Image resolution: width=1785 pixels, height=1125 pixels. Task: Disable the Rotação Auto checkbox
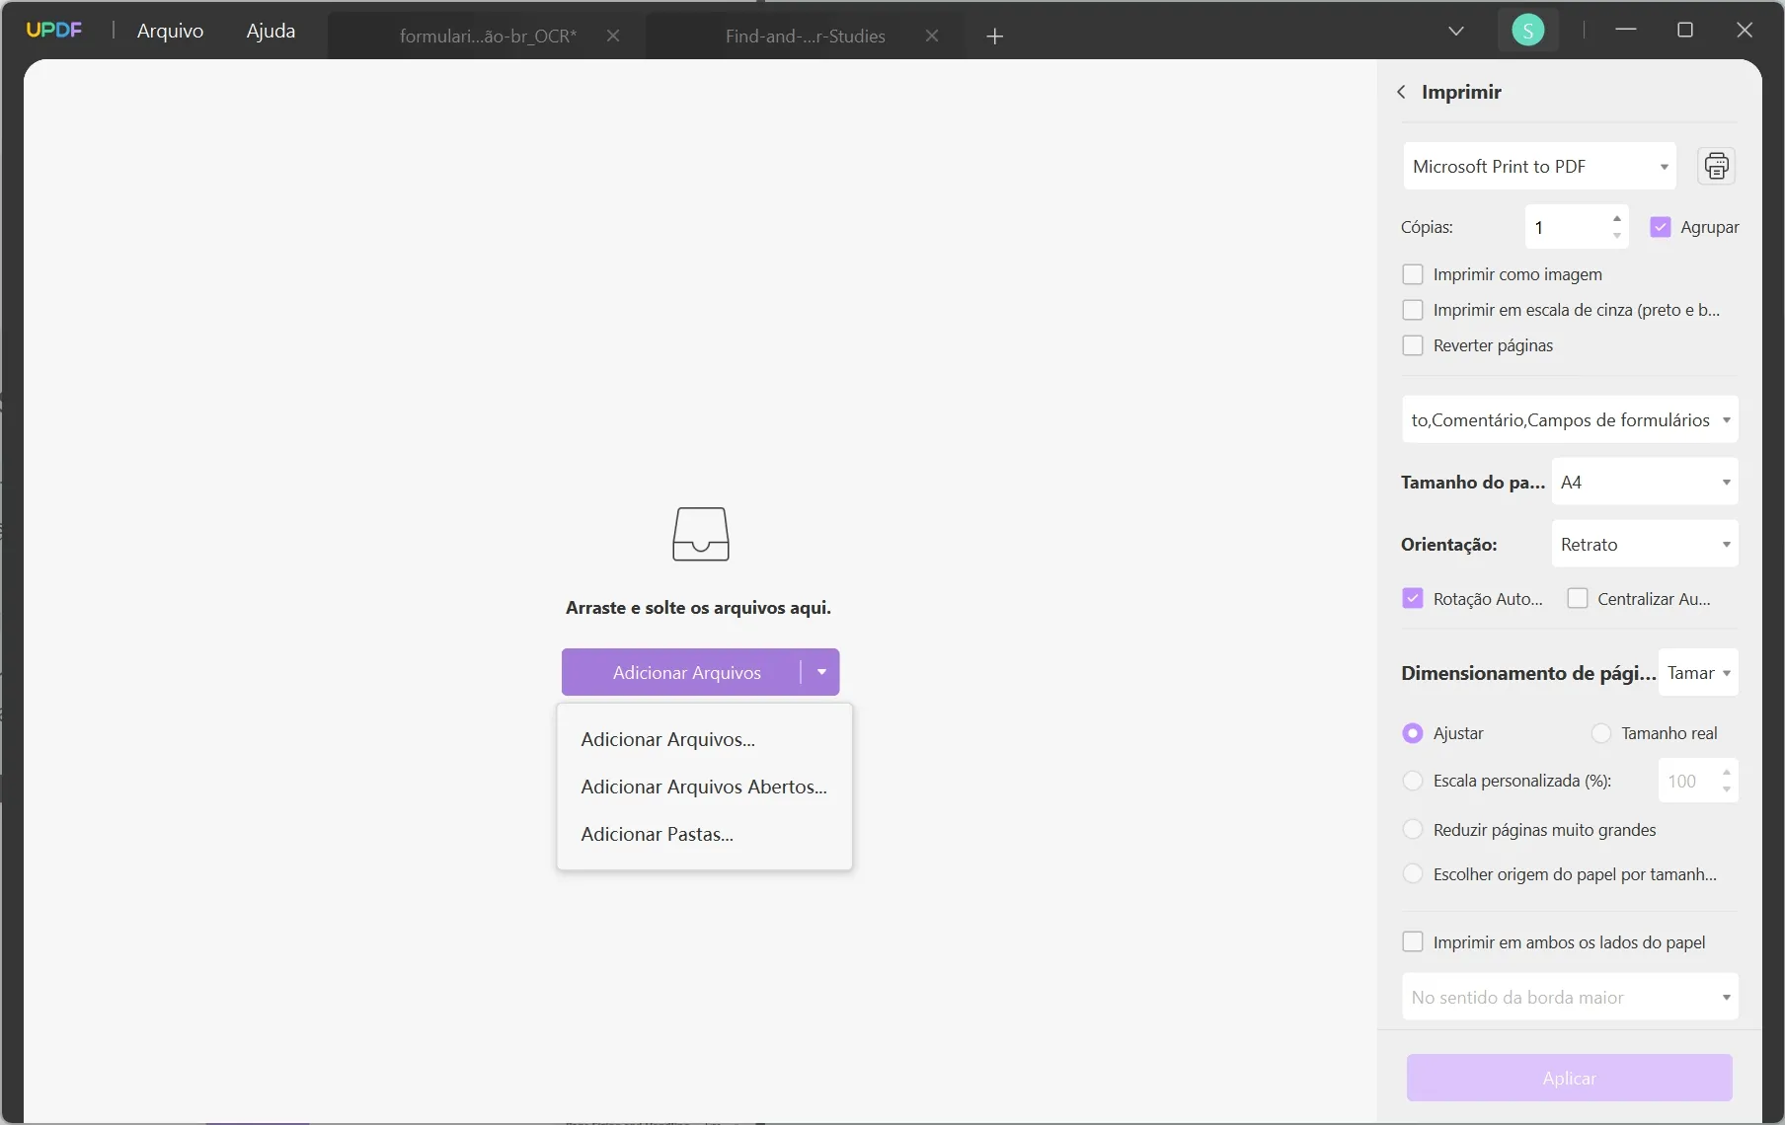tap(1413, 598)
